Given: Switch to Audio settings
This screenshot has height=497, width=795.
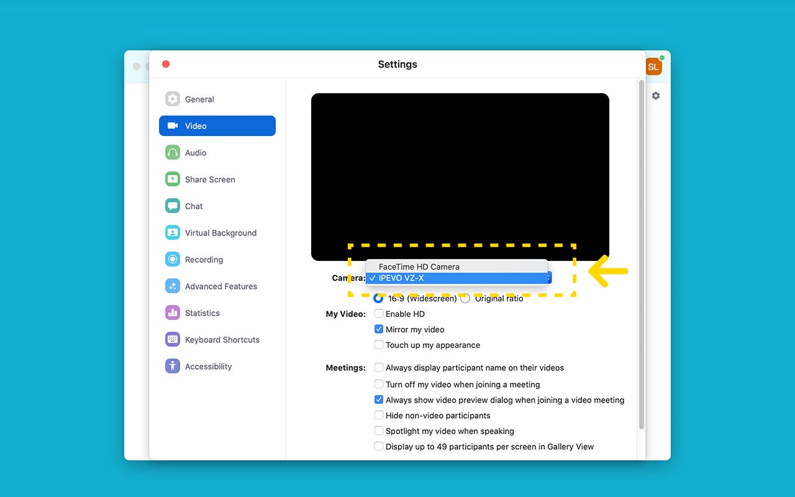Looking at the screenshot, I should pos(217,152).
